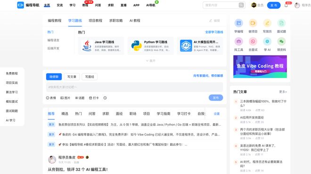Viewport: 311px width, 174px height.
Task: Open the 全部学习路线 link
Action: click(x=214, y=32)
